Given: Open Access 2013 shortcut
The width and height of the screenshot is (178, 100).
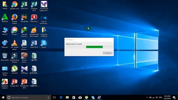Looking at the screenshot, I should [14, 83].
